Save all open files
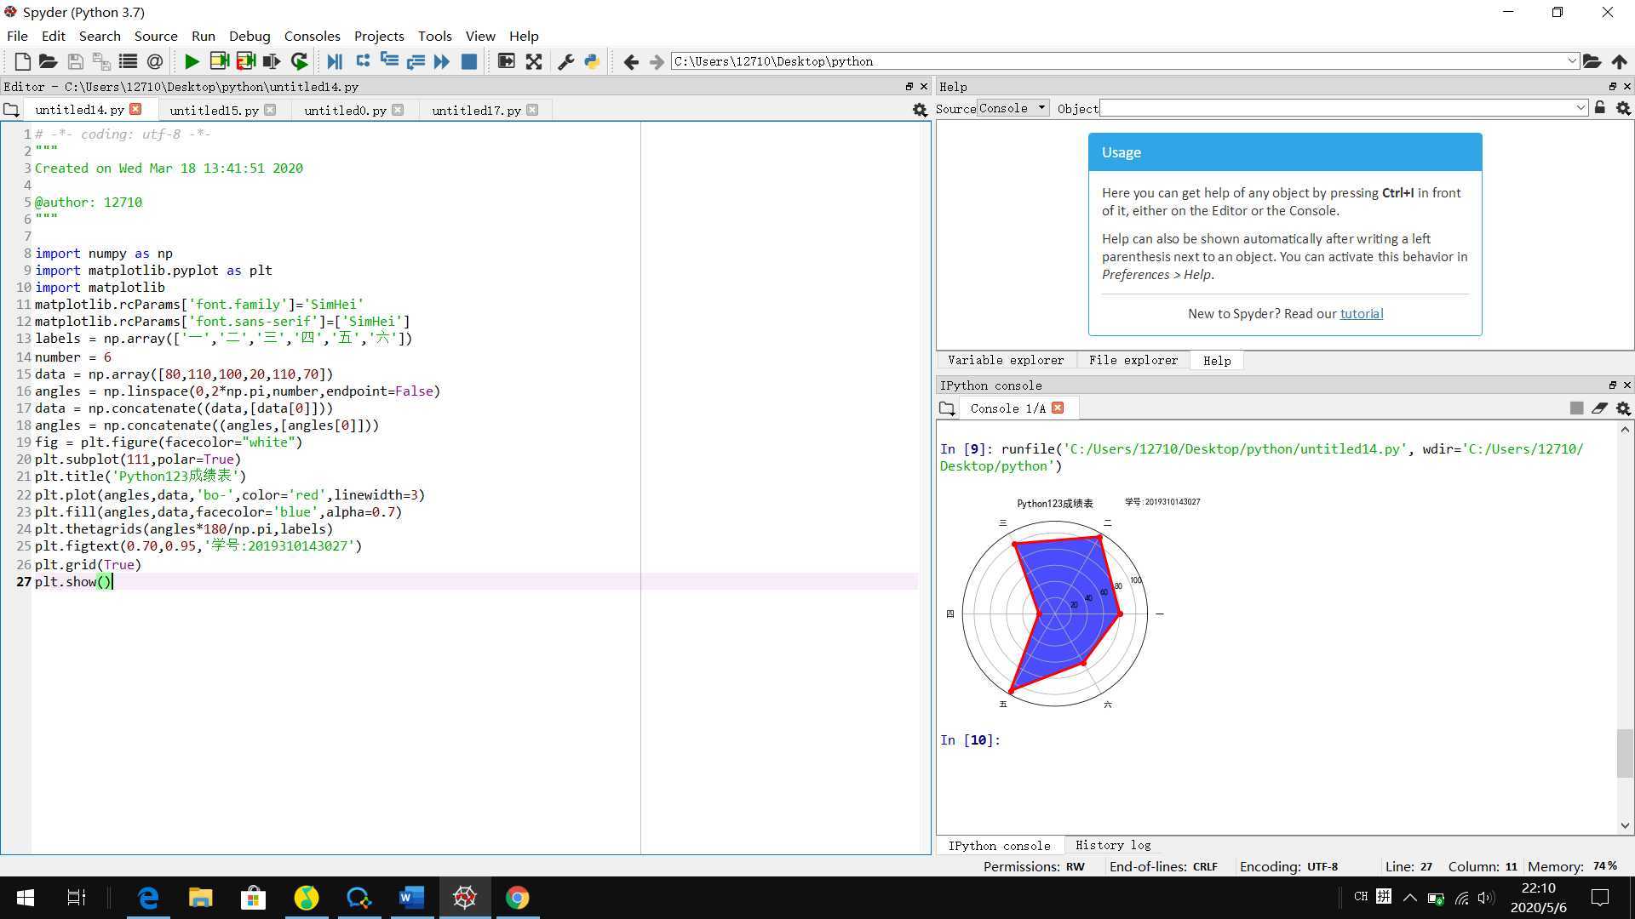This screenshot has width=1635, height=919. coord(101,61)
